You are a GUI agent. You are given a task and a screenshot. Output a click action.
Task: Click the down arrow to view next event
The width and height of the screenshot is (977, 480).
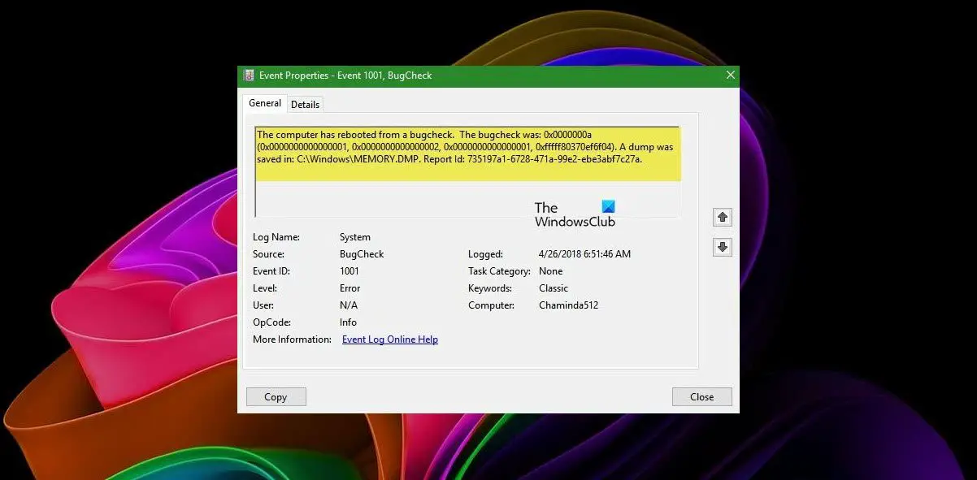(722, 247)
